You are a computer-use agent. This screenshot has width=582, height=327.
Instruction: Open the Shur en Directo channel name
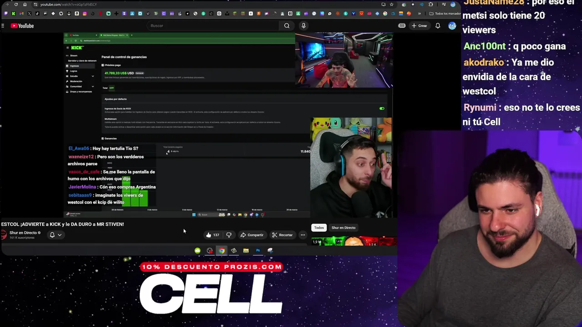tap(23, 233)
